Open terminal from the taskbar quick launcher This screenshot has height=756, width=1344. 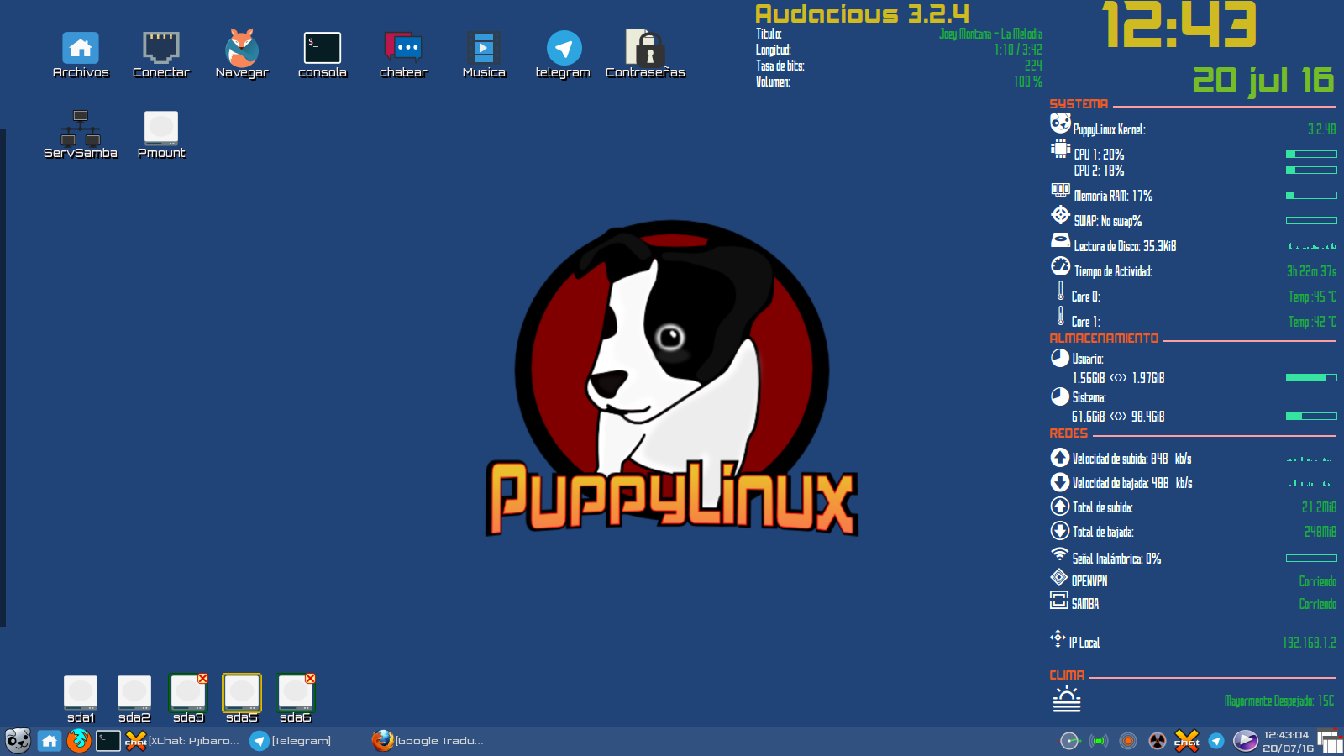[x=108, y=741]
